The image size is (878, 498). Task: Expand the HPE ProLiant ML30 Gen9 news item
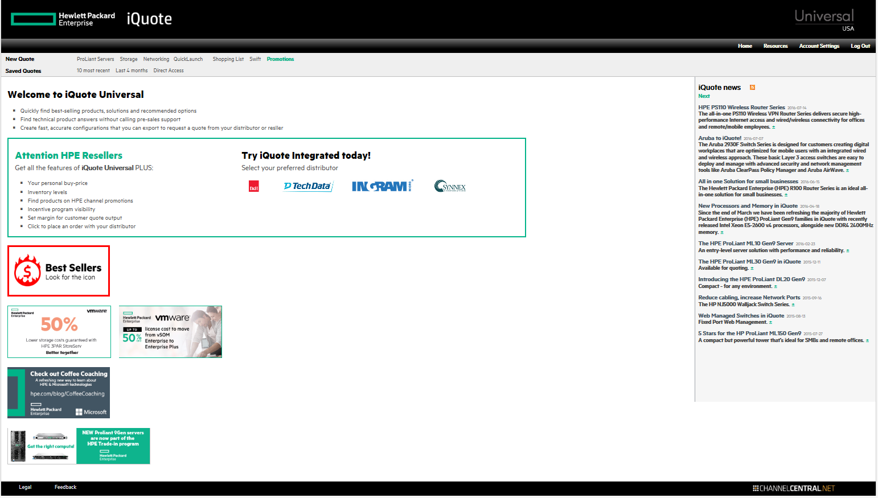click(x=752, y=267)
